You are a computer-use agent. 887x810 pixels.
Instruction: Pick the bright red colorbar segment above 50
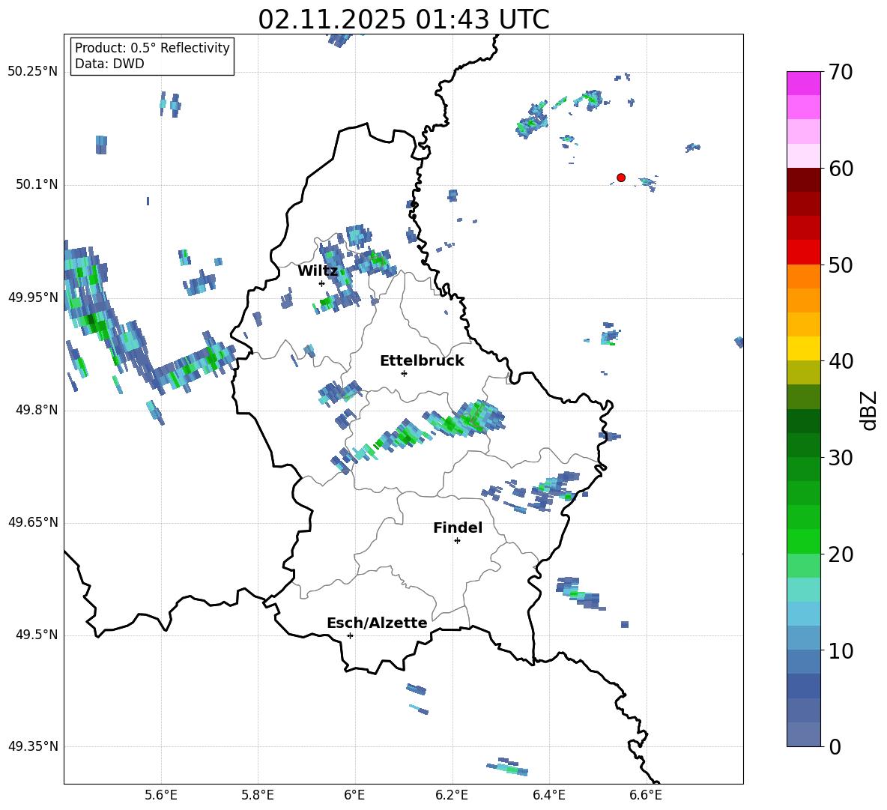click(x=804, y=252)
